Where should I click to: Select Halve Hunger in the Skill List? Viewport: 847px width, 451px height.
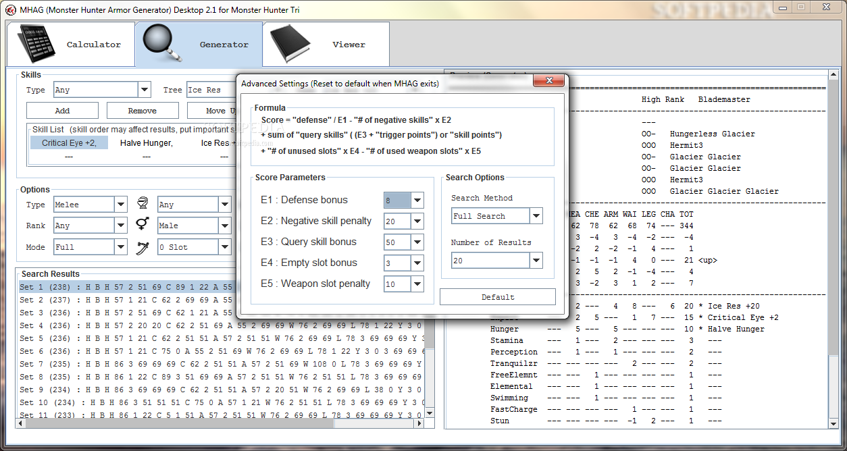(147, 142)
